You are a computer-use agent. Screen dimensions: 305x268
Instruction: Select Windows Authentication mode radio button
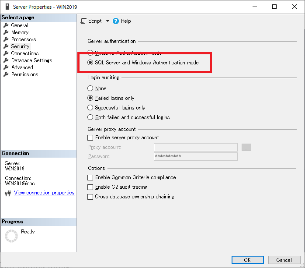coord(90,52)
